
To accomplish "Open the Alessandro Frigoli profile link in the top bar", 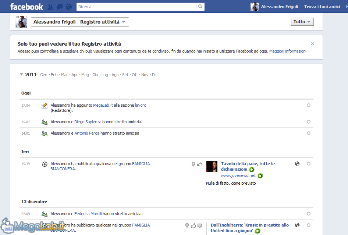I will pos(280,7).
